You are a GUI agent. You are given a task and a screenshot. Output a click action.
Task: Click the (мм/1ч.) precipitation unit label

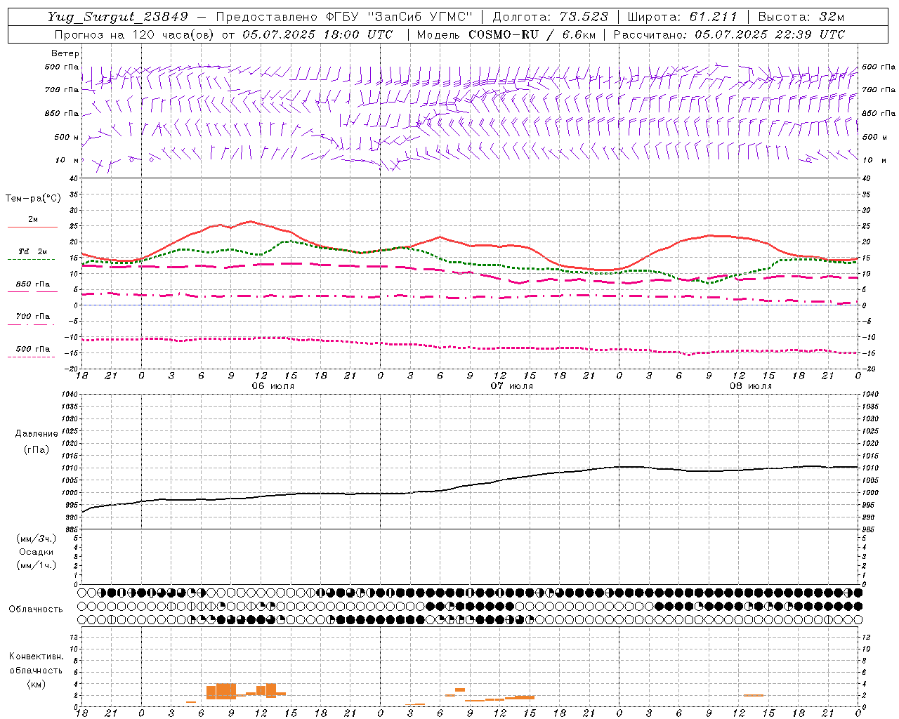point(37,565)
